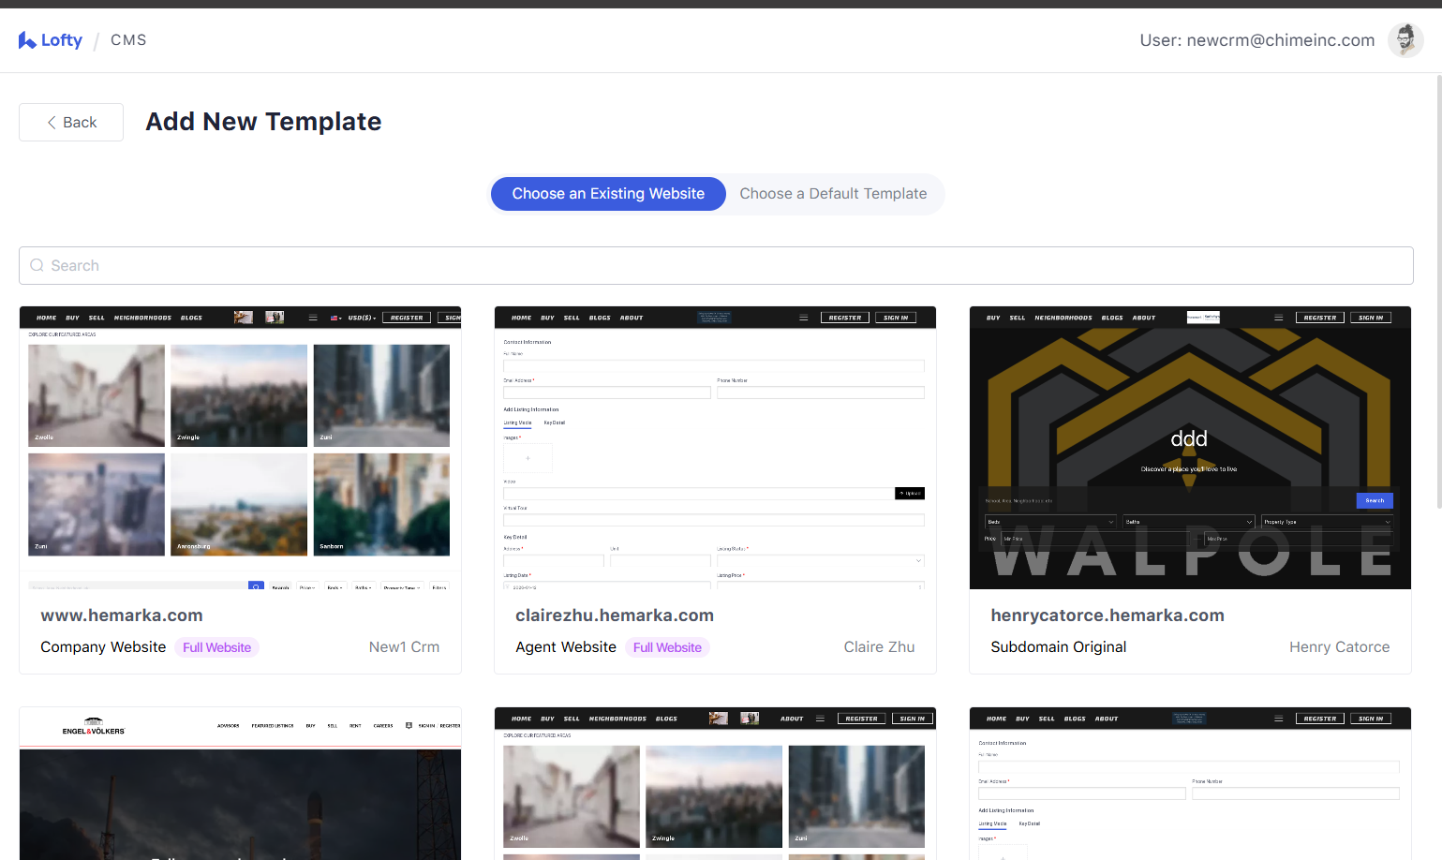This screenshot has width=1442, height=860.
Task: Click the CMS breadcrumb label
Action: coord(128,40)
